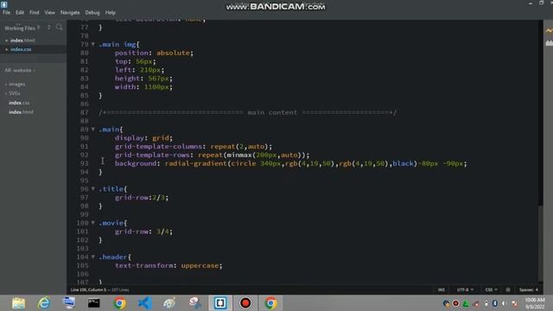Image resolution: width=553 pixels, height=311 pixels.
Task: Open the AR-website project dropdown
Action: click(x=20, y=70)
